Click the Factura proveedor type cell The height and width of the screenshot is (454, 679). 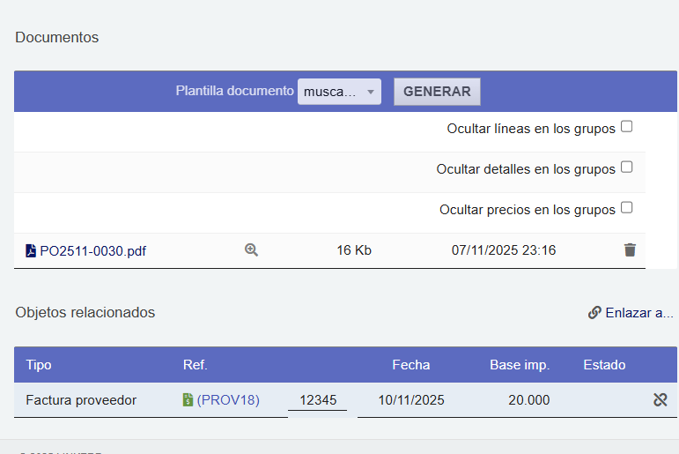pyautogui.click(x=81, y=400)
